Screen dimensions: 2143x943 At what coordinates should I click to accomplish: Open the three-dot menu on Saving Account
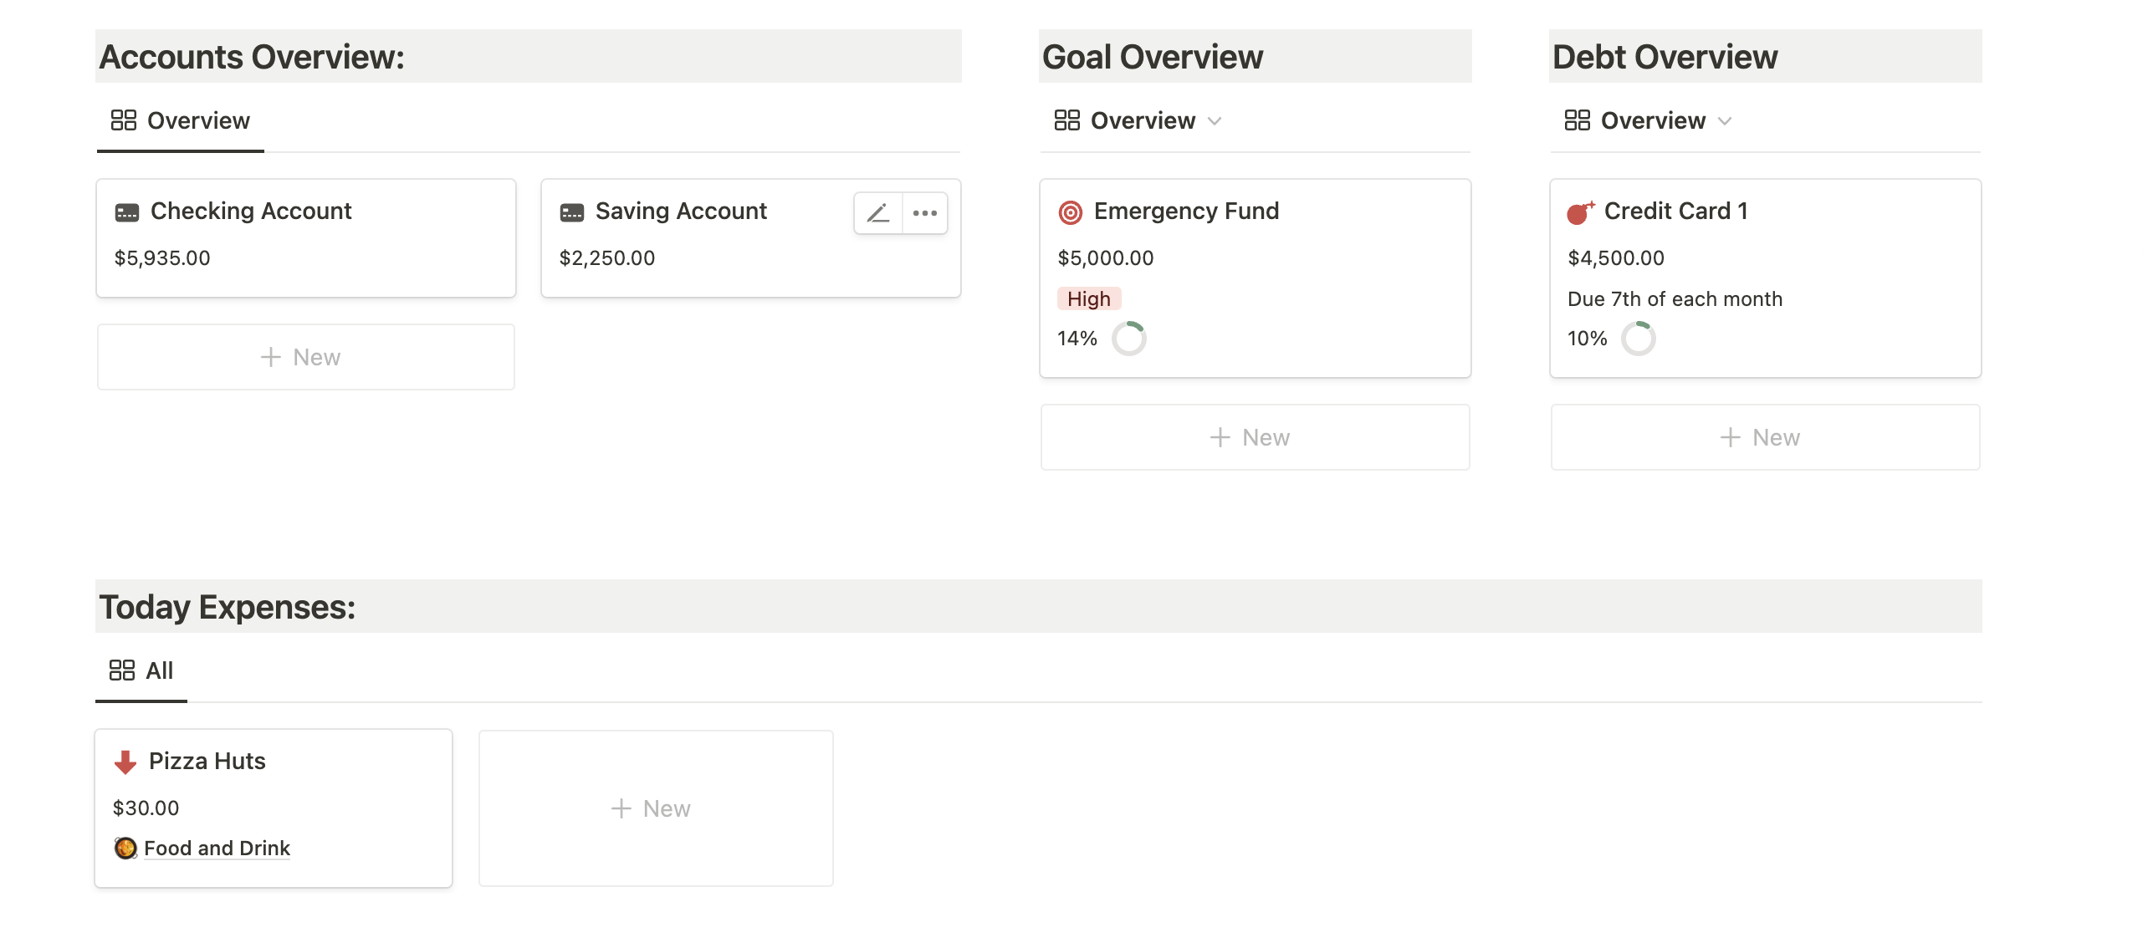(924, 213)
